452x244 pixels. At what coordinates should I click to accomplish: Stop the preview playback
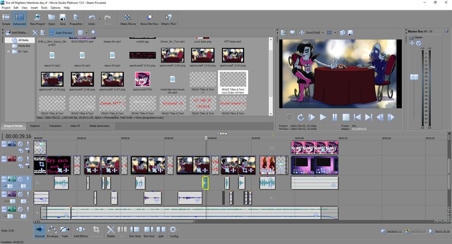point(346,117)
